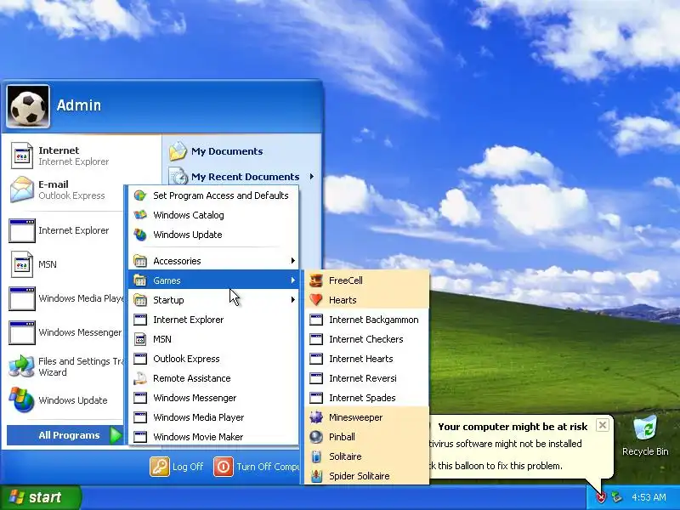
Task: Click the Start button
Action: [41, 497]
